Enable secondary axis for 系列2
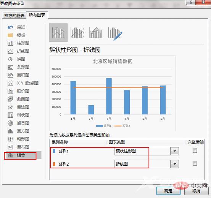This screenshot has height=198, width=211. coord(195,163)
